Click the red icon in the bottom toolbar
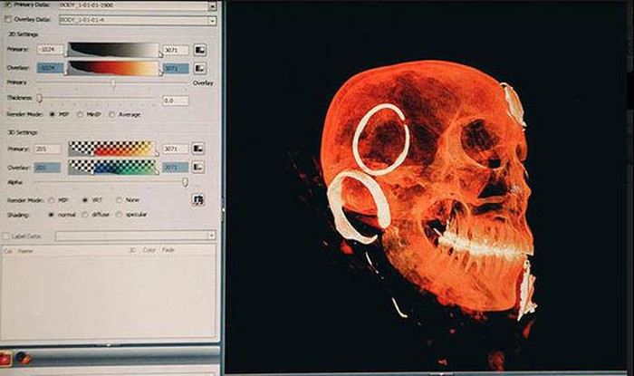Viewport: 634px width, 376px height. 5,358
